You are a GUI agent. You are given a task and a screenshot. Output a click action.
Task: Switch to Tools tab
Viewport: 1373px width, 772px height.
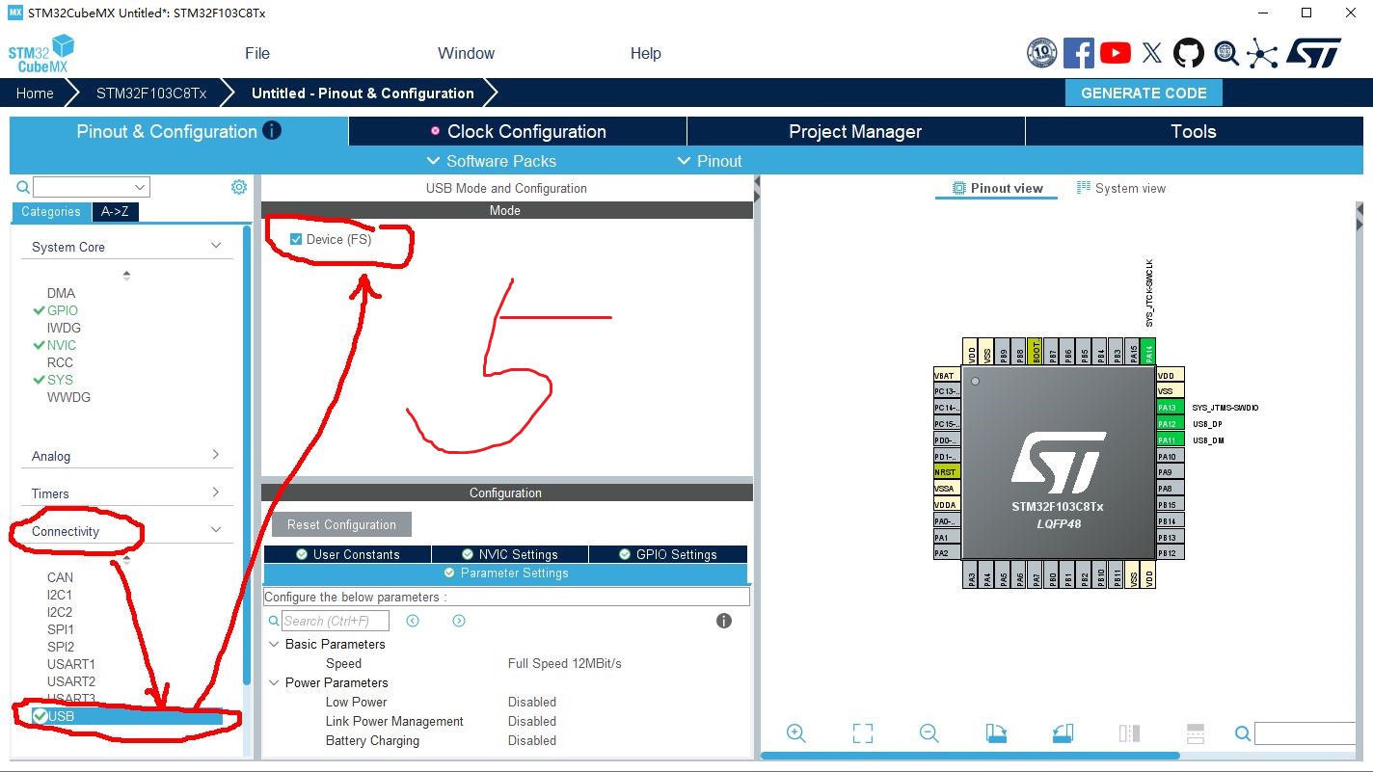click(1194, 131)
